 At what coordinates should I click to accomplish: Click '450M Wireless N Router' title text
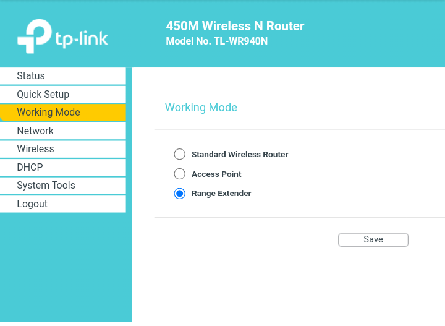(x=235, y=26)
